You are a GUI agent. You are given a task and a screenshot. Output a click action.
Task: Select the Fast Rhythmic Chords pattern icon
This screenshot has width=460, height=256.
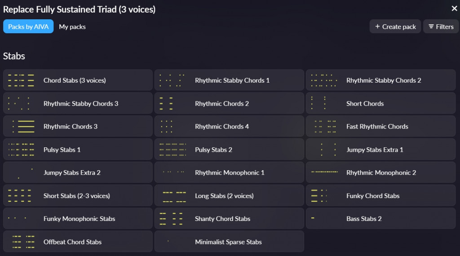325,126
